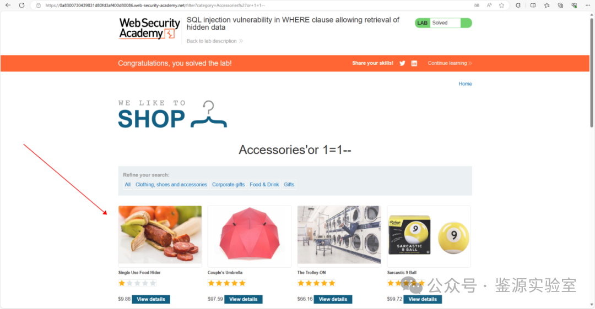Click the Sarcastic 9 Ball product image
Image resolution: width=595 pixels, height=309 pixels.
click(x=429, y=236)
